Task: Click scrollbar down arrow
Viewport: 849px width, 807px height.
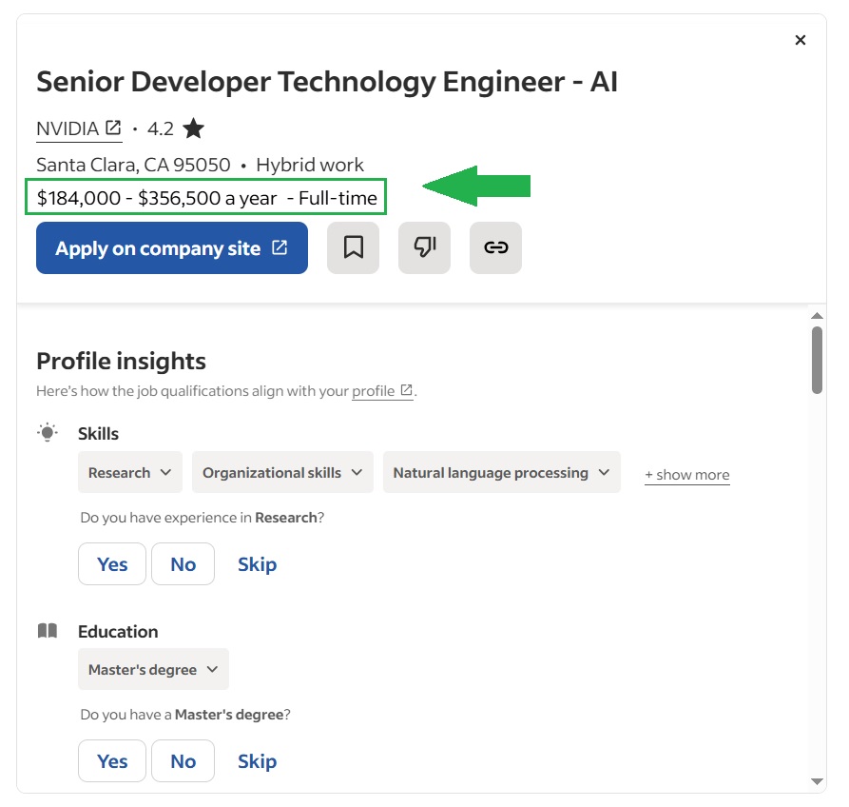Action: coord(817,781)
